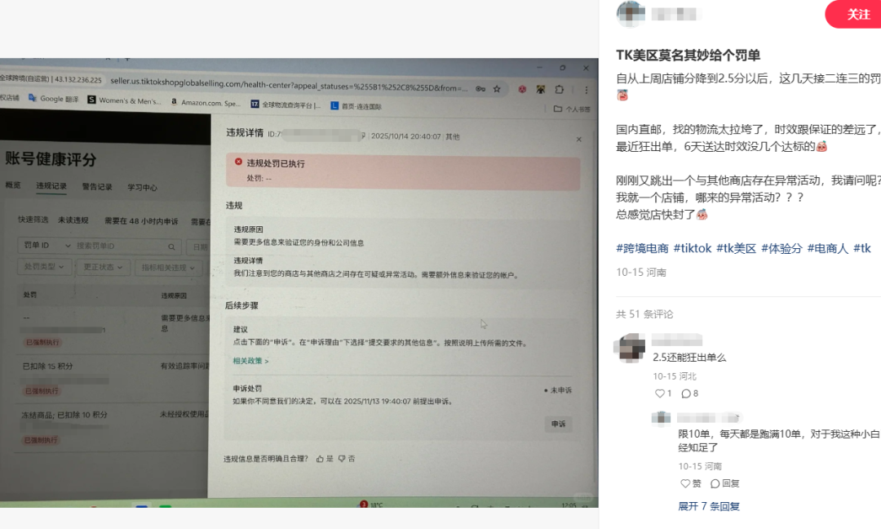Visit the #电商人 topic tag

[826, 248]
